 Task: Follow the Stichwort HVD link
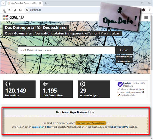(x=120, y=127)
